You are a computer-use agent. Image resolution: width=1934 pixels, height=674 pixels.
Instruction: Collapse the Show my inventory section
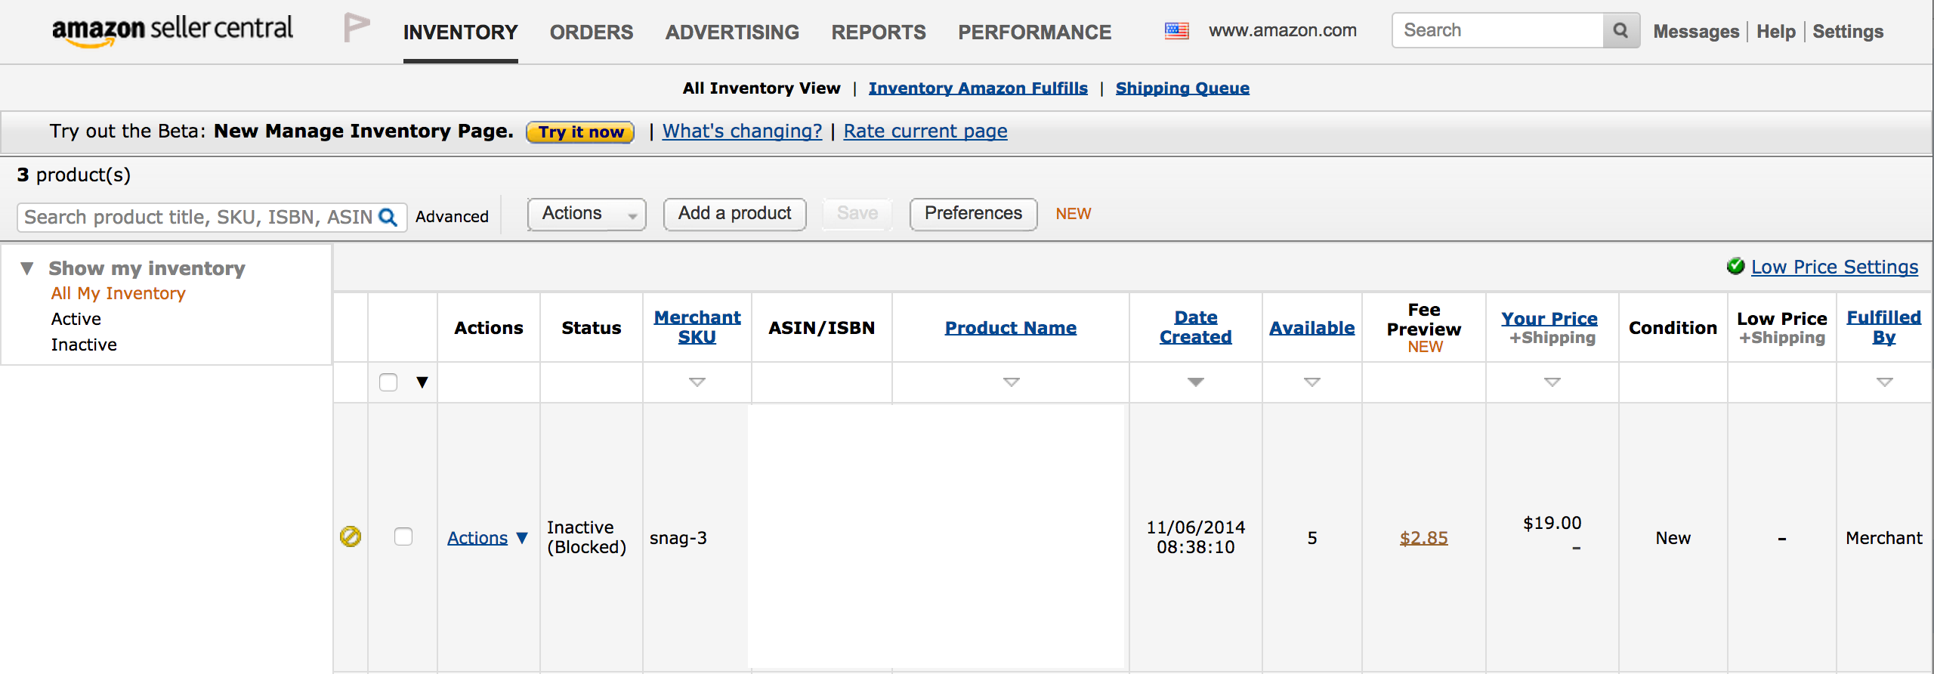[x=27, y=268]
